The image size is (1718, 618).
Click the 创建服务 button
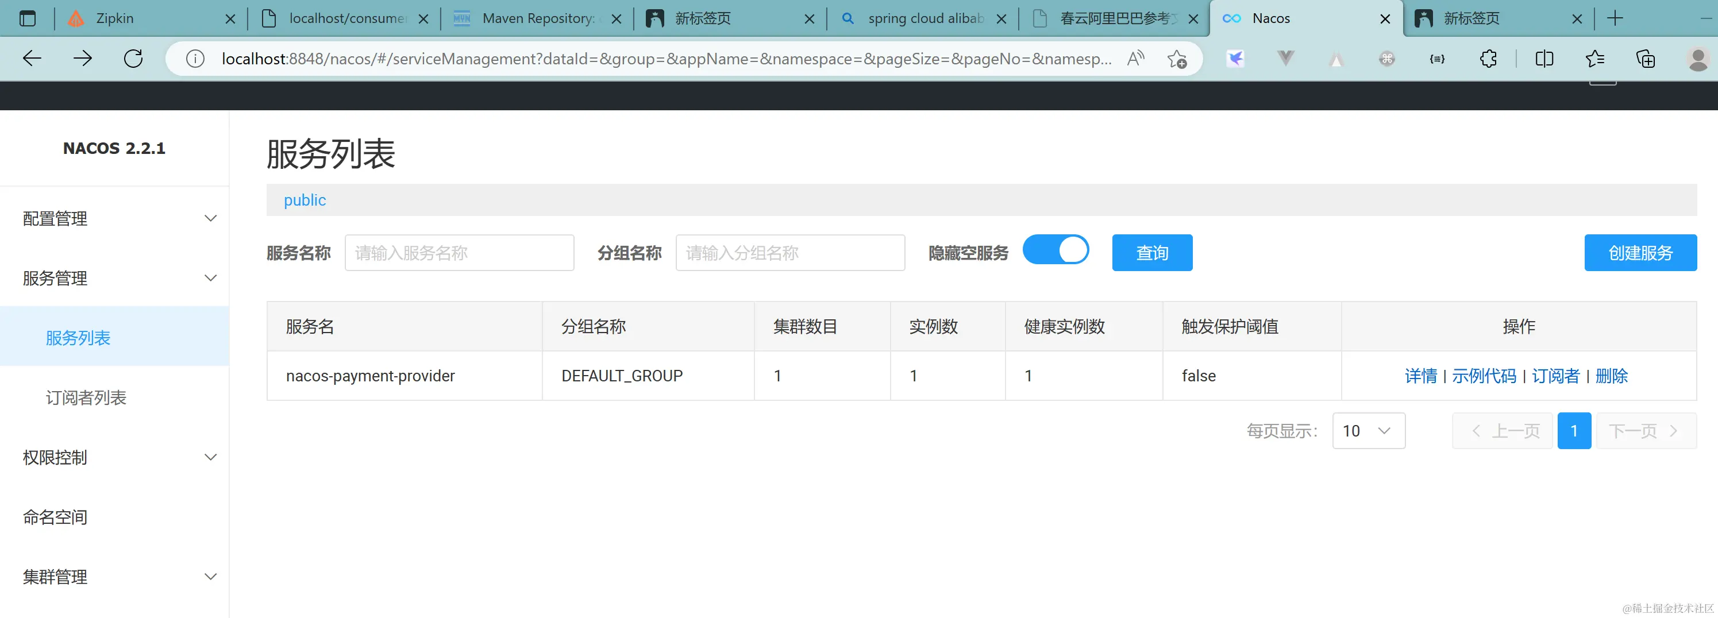pos(1640,253)
